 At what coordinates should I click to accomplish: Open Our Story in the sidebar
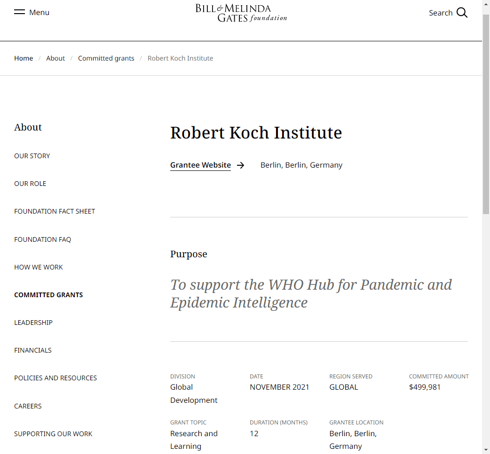click(x=32, y=156)
